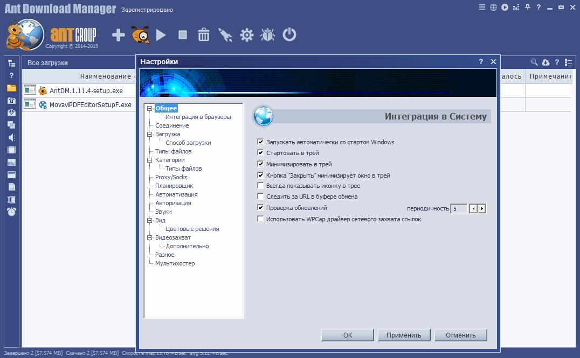The width and height of the screenshot is (580, 358).
Task: Check "Всегда показывать иконку в трее" option
Action: pyautogui.click(x=261, y=186)
